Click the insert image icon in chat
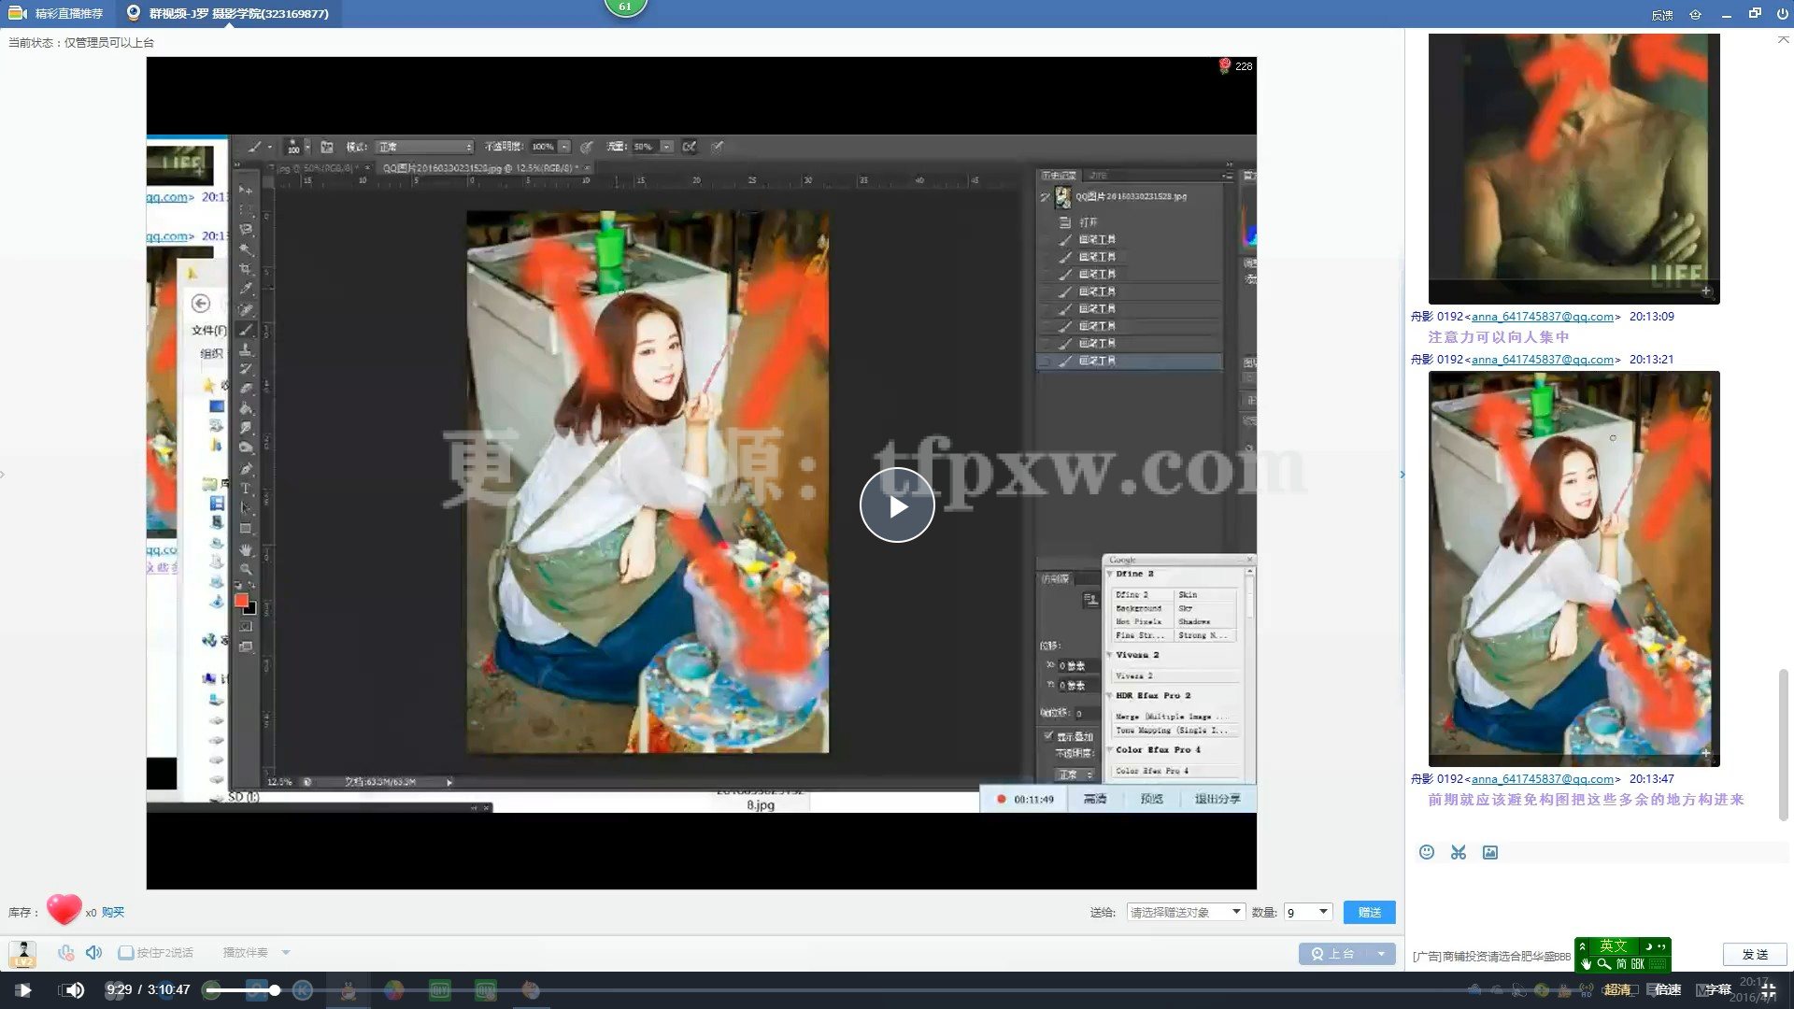The image size is (1794, 1009). pos(1490,852)
